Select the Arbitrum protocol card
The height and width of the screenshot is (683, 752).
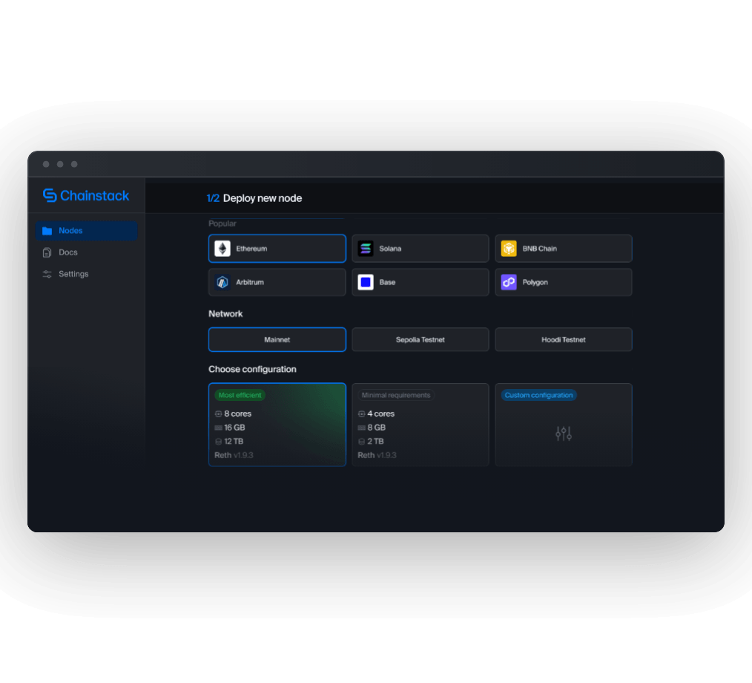click(x=277, y=282)
